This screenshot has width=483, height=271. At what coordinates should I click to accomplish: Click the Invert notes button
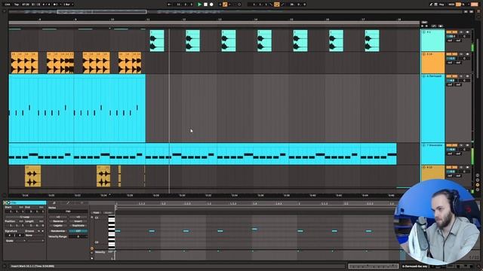pos(78,221)
